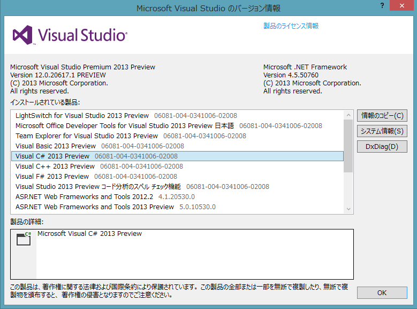Select Visual Basic 2013 Preview entry
This screenshot has height=309, width=417.
coord(56,146)
